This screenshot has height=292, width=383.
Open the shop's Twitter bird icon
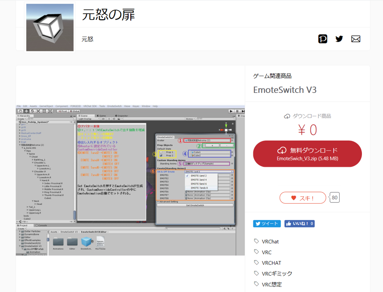click(x=339, y=39)
